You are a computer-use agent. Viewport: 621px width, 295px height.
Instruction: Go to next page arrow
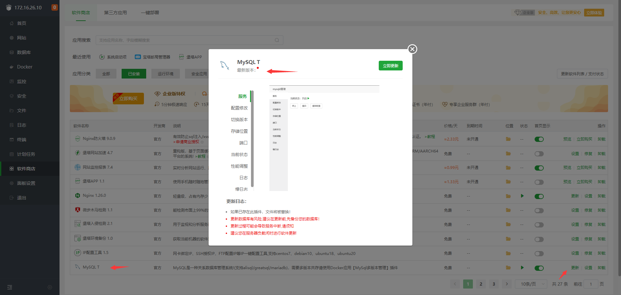click(x=507, y=284)
